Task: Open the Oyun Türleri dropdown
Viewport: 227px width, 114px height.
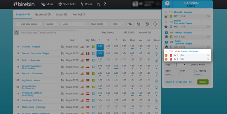Action: tap(99, 24)
